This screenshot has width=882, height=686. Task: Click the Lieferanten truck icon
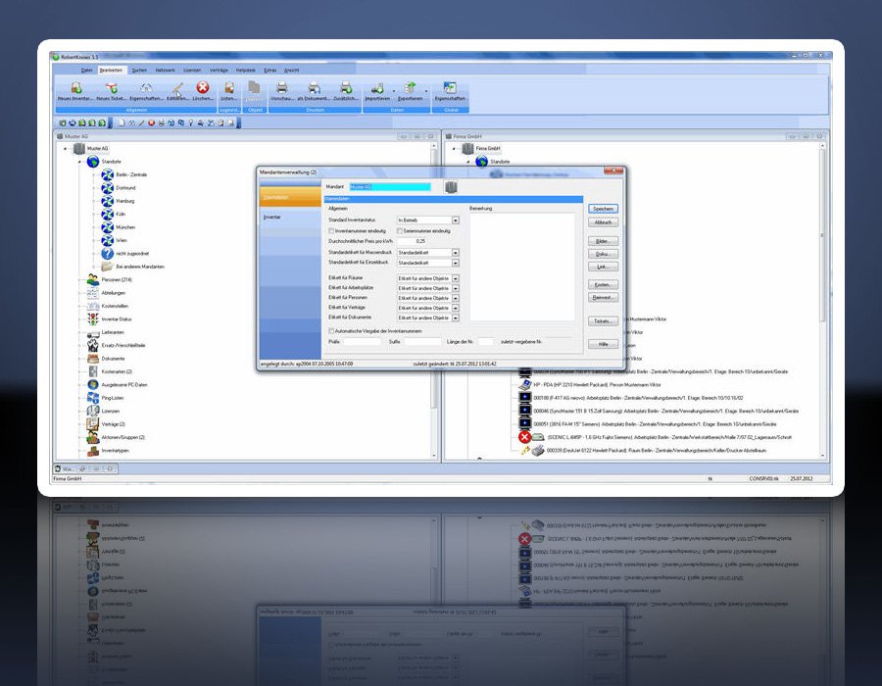93,332
